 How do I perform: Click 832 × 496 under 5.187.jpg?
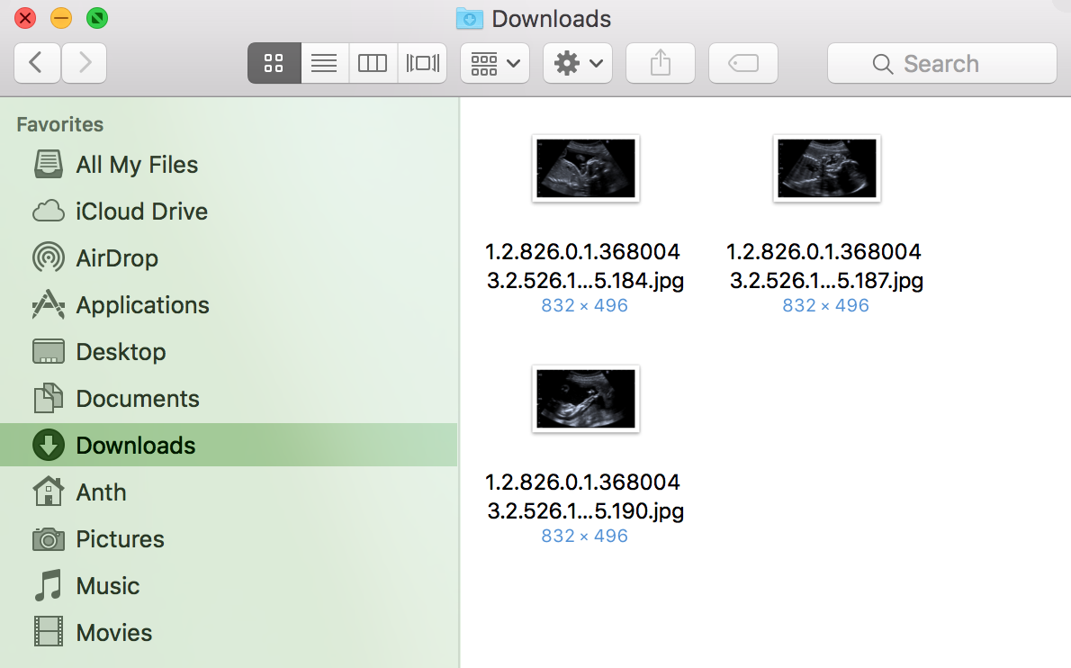click(x=826, y=306)
